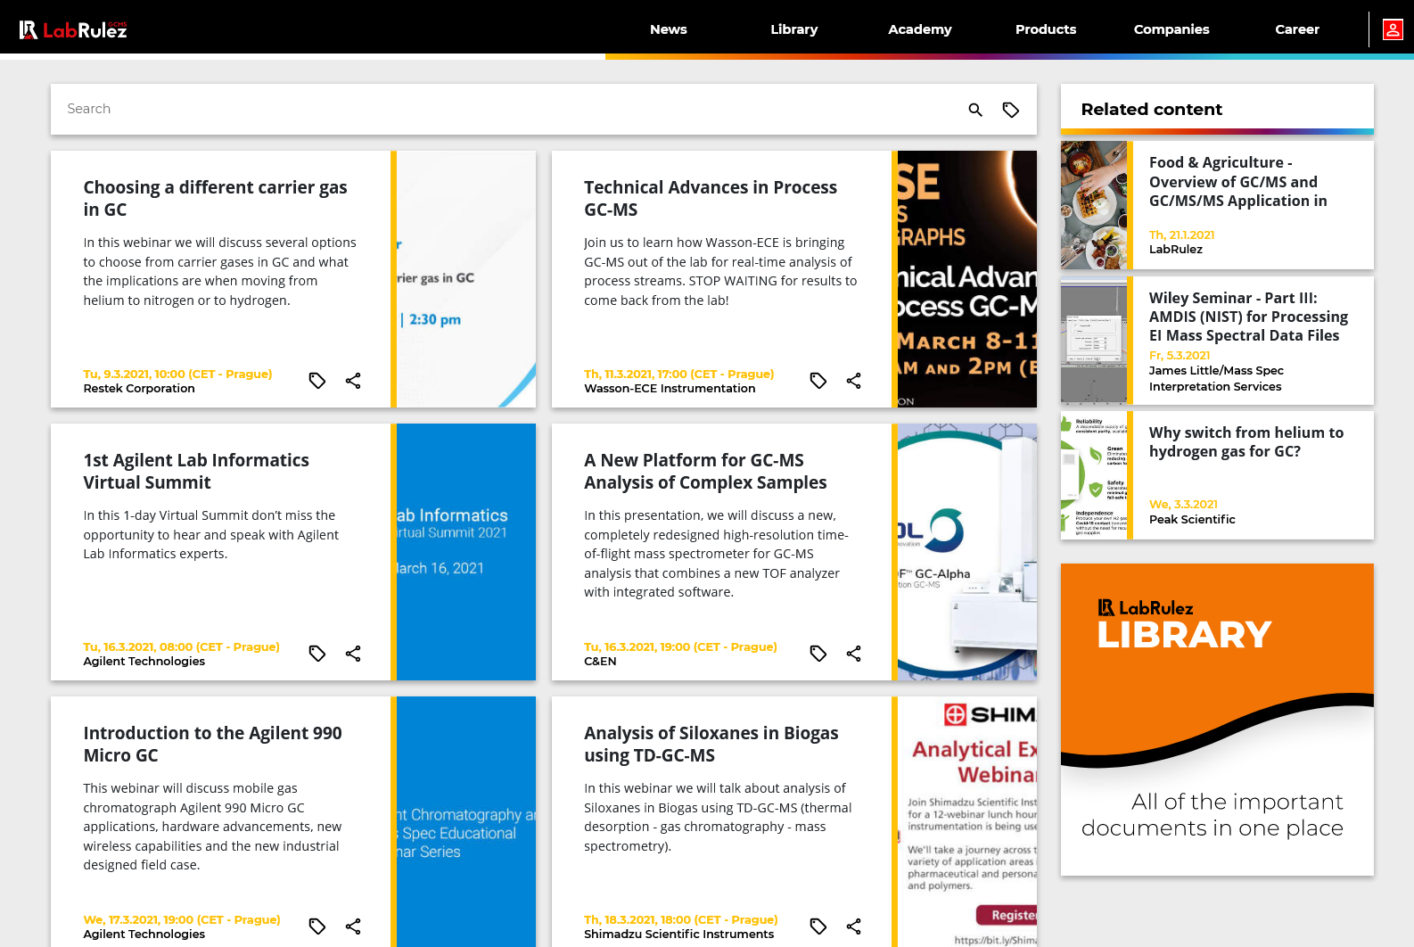Image resolution: width=1414 pixels, height=947 pixels.
Task: Click James Little/Mass Spec Interpretation Services text
Action: pos(1216,379)
